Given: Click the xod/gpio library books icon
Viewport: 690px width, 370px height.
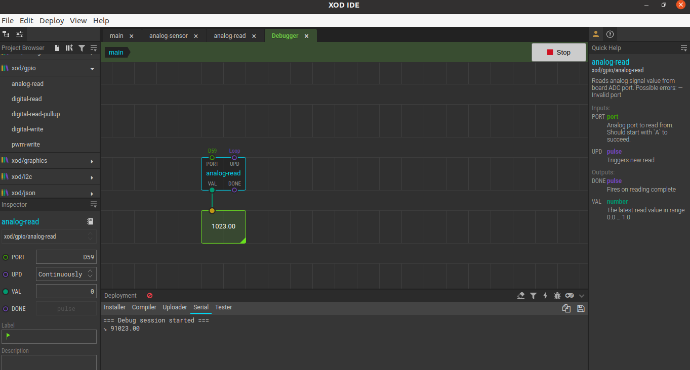Looking at the screenshot, I should pyautogui.click(x=5, y=68).
